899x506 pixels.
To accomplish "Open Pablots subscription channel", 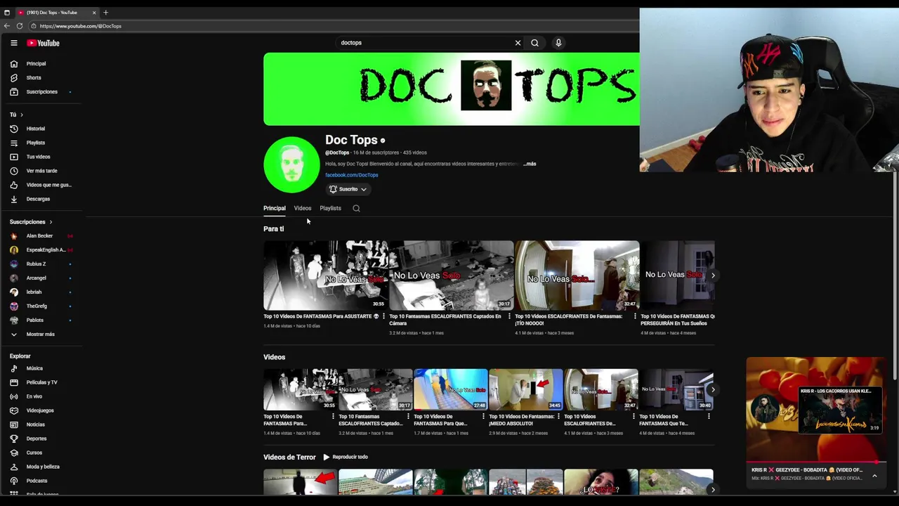I will point(35,320).
